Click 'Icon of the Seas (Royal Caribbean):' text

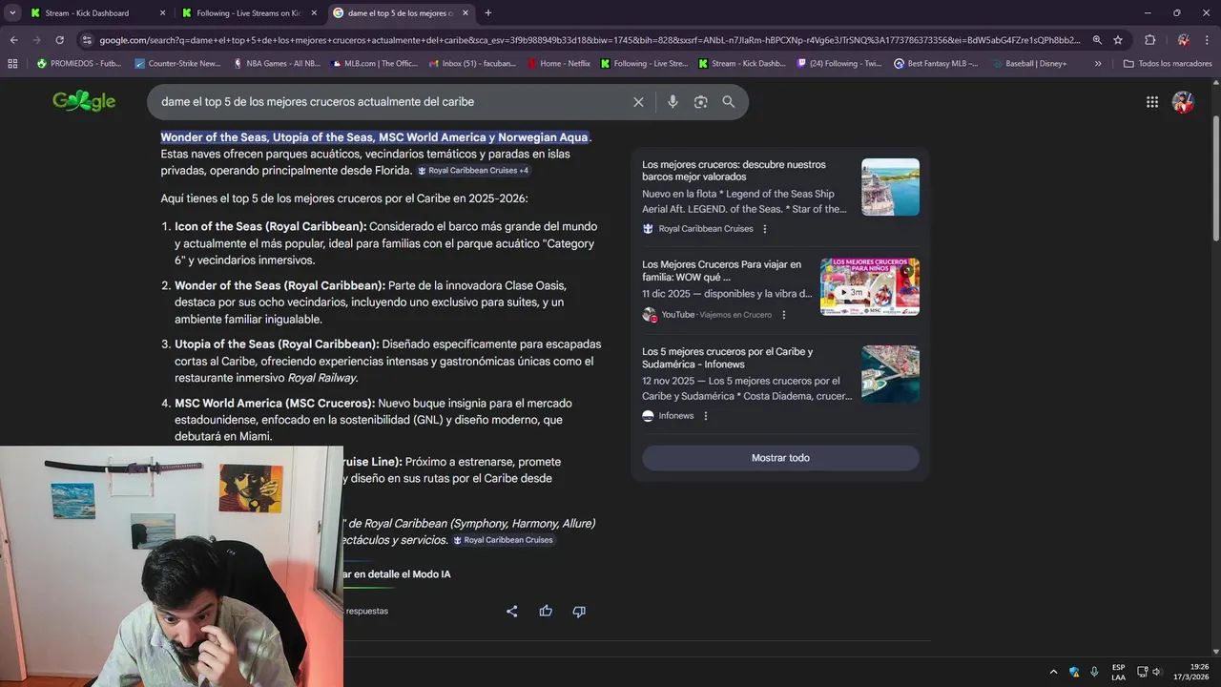[x=271, y=226]
